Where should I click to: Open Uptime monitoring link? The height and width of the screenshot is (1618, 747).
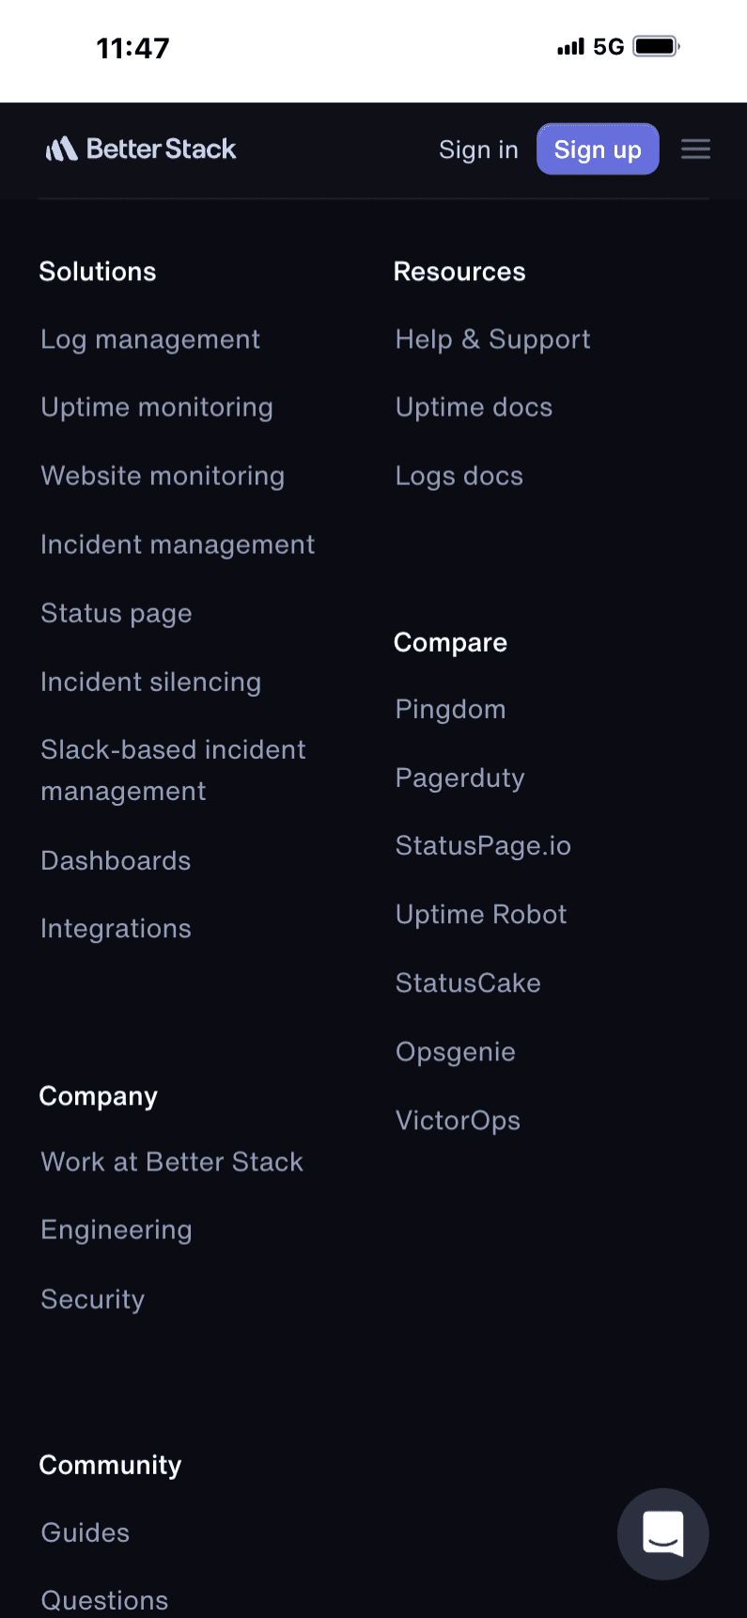(x=157, y=407)
